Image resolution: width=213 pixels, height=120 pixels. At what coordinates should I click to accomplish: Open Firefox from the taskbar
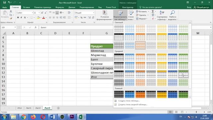(33, 117)
